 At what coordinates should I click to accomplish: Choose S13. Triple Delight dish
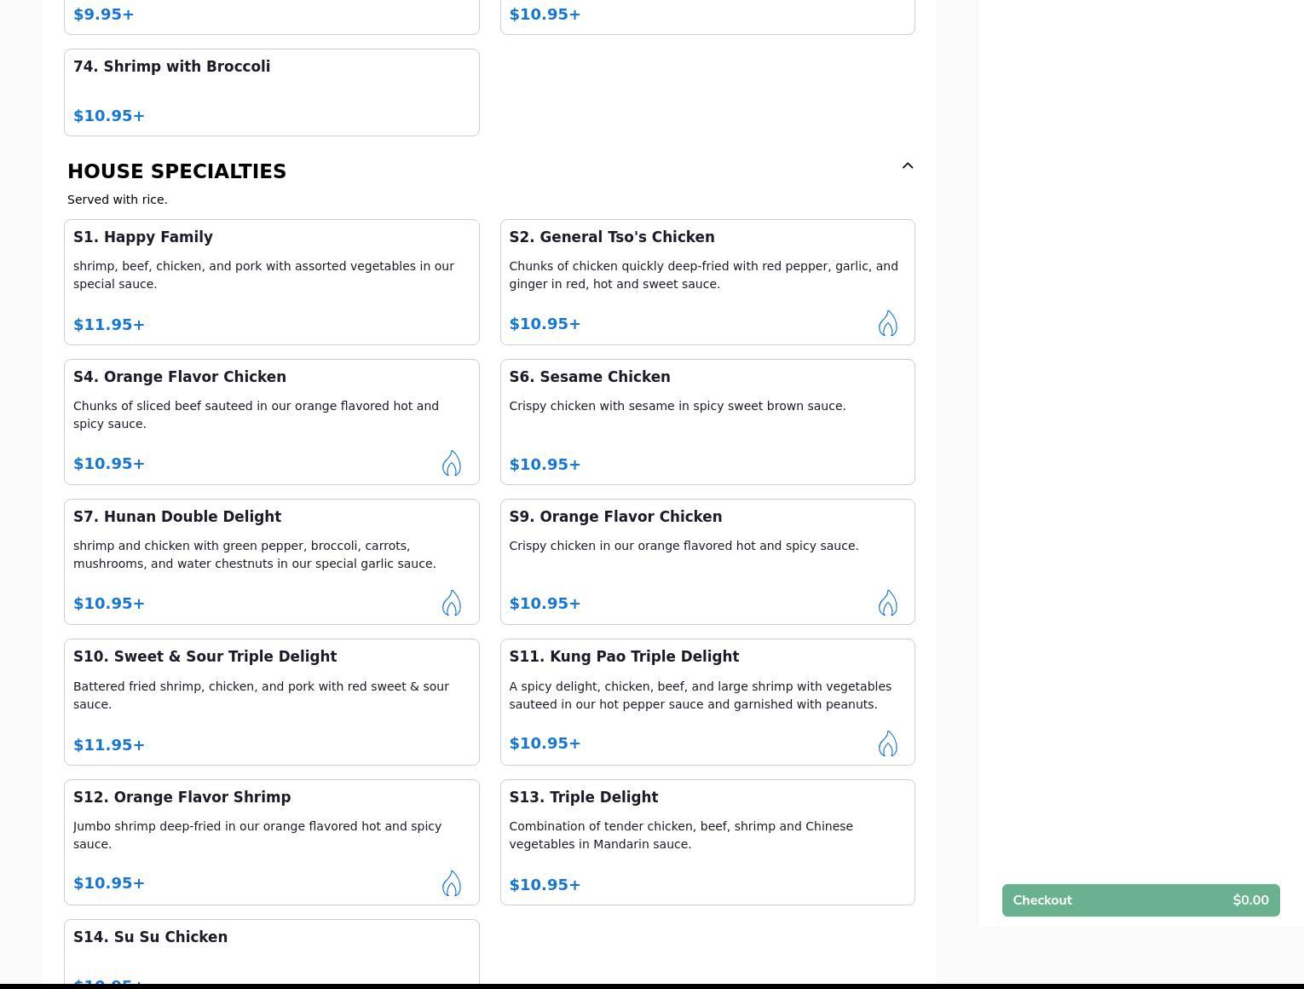583,797
